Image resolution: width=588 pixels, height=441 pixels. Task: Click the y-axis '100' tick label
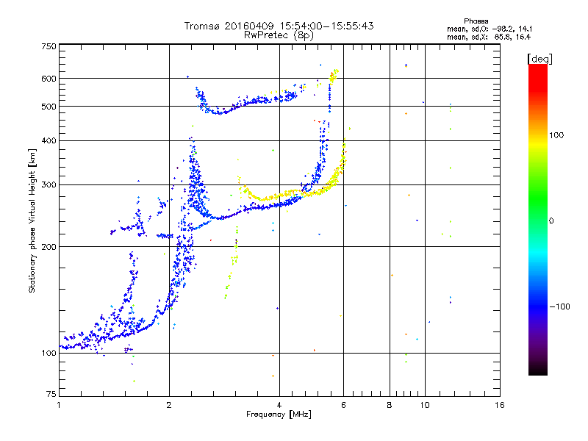(49, 353)
